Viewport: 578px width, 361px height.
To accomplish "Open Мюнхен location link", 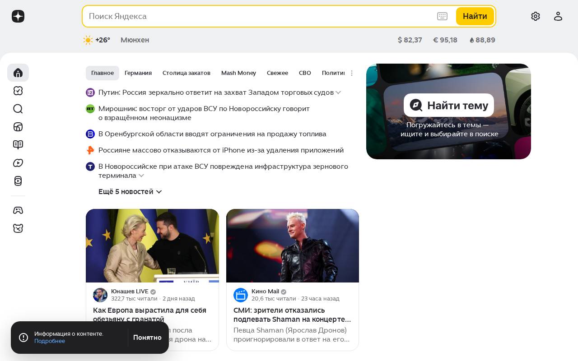I will [135, 40].
